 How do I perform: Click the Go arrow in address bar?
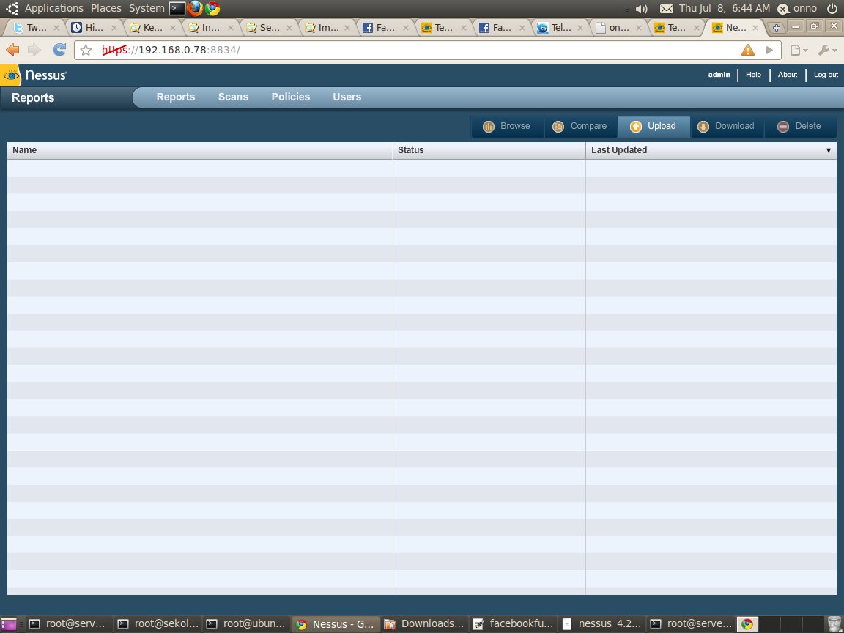[x=770, y=50]
